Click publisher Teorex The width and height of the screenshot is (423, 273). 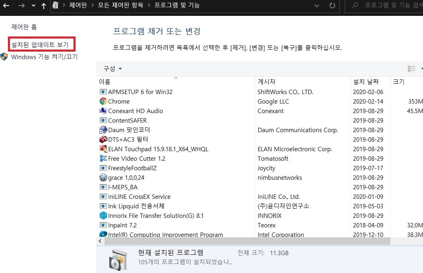click(x=266, y=225)
